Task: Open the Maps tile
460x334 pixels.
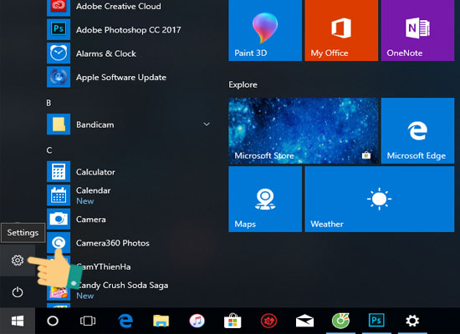Action: (265, 200)
